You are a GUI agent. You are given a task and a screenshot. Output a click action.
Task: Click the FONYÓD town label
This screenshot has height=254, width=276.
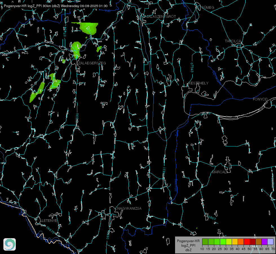[x=260, y=99]
